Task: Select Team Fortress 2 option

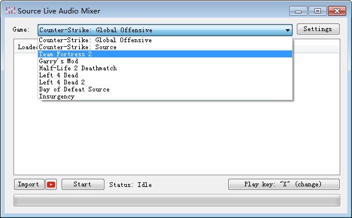Action: point(165,54)
